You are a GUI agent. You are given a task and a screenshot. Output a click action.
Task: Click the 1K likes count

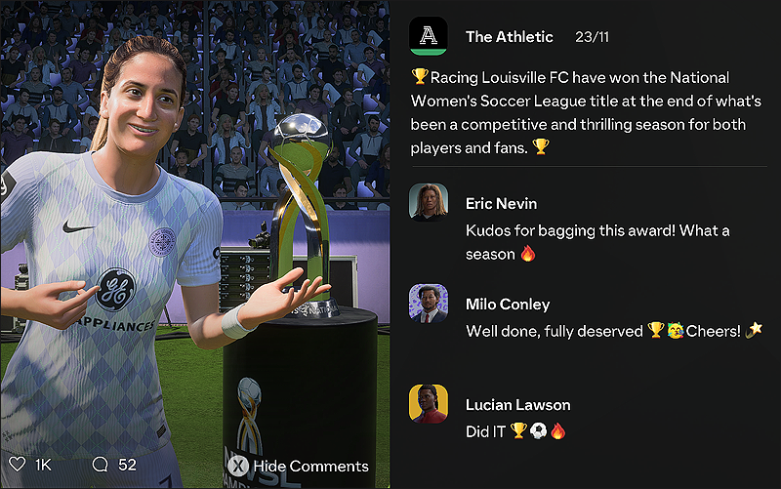(43, 465)
